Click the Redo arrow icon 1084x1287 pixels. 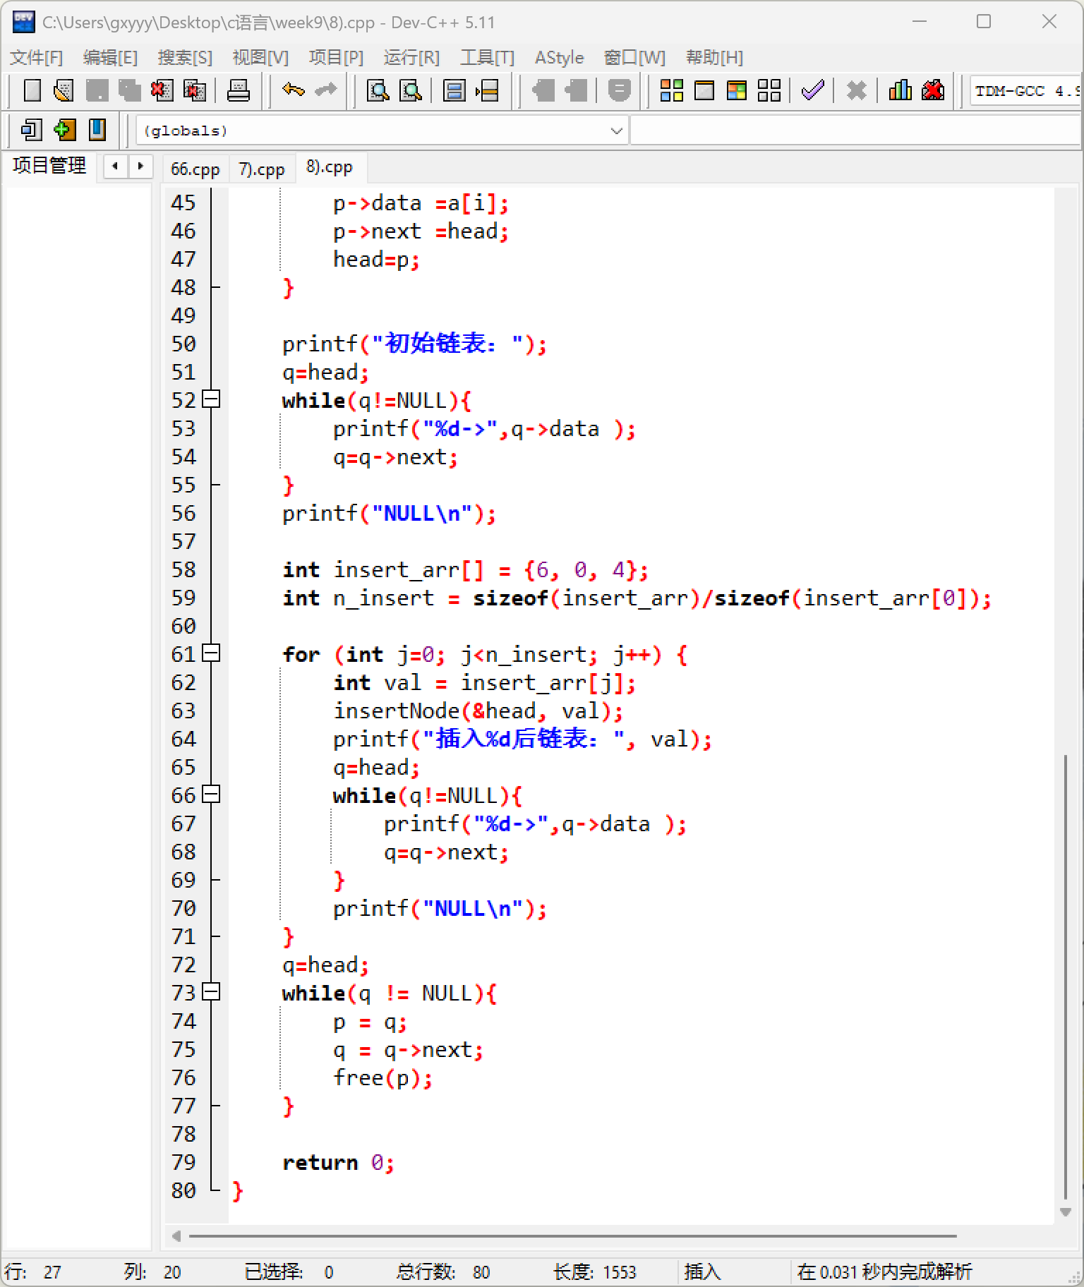pyautogui.click(x=325, y=90)
